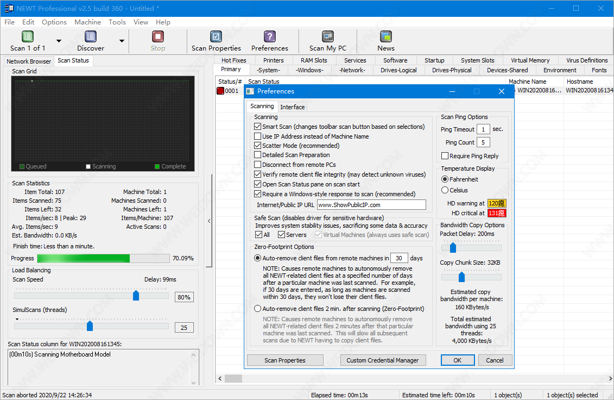
Task: Click the NEWT app icon in title bar
Action: (9, 8)
